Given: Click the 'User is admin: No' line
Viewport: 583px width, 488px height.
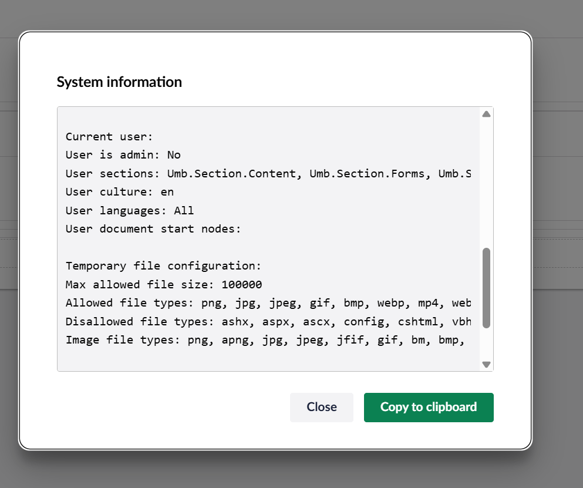Looking at the screenshot, I should (x=123, y=155).
